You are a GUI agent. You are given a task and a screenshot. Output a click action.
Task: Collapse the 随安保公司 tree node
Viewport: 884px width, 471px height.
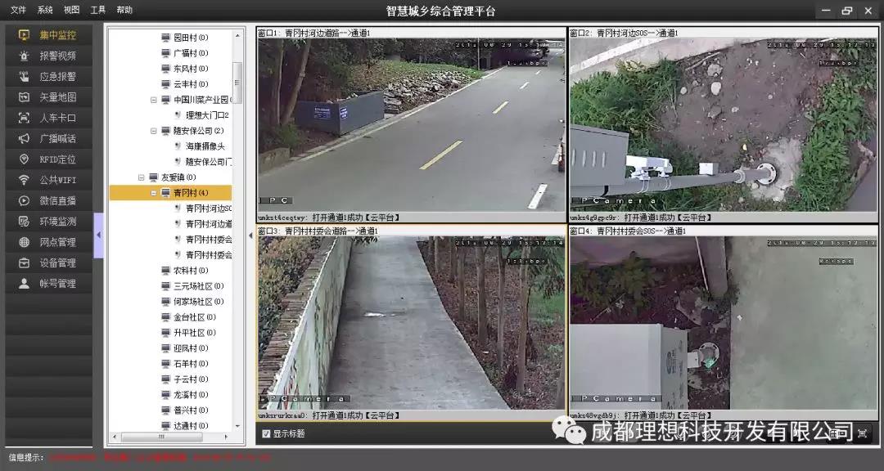tap(153, 131)
